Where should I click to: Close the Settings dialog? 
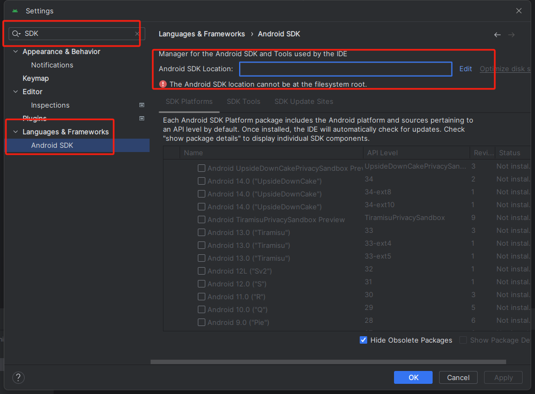pyautogui.click(x=518, y=11)
